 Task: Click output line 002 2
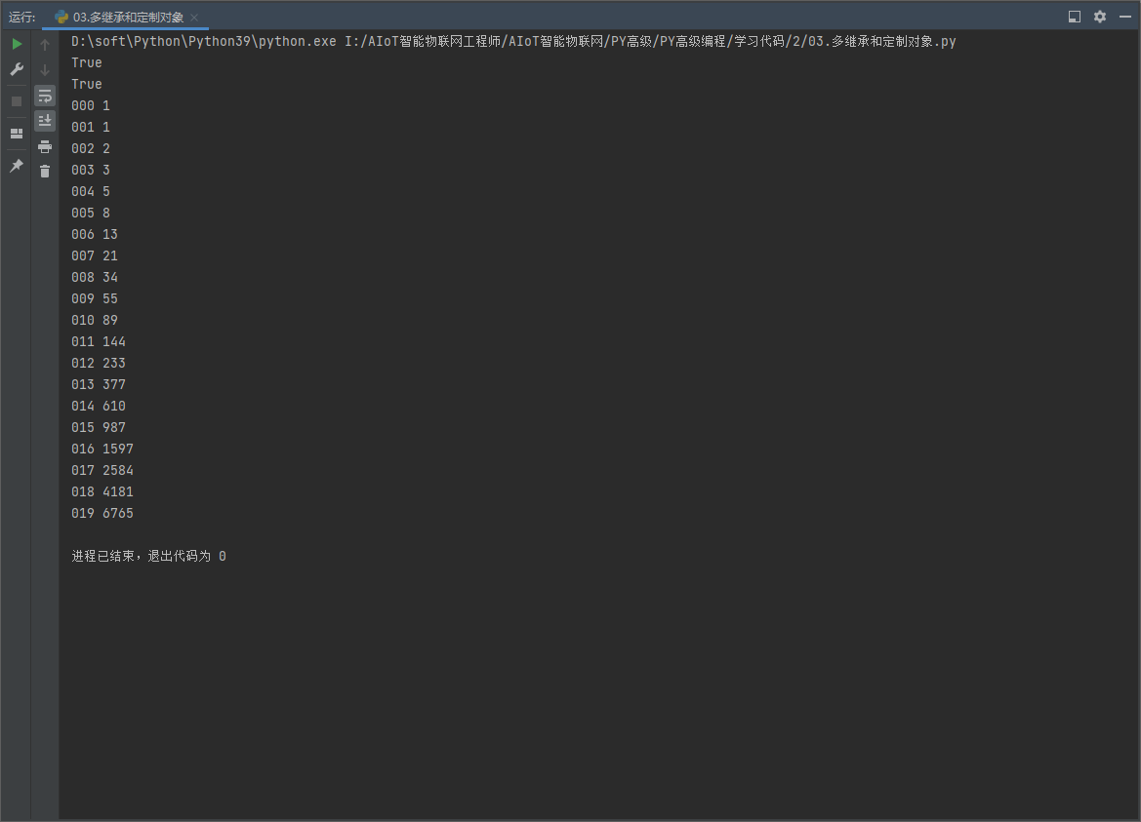pos(91,148)
